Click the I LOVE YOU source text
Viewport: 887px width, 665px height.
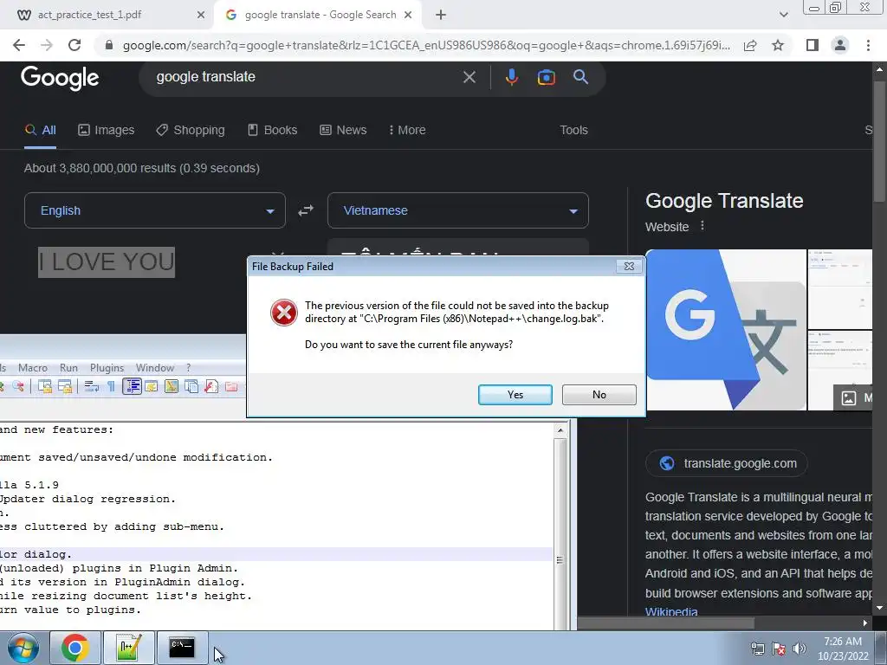(x=107, y=262)
